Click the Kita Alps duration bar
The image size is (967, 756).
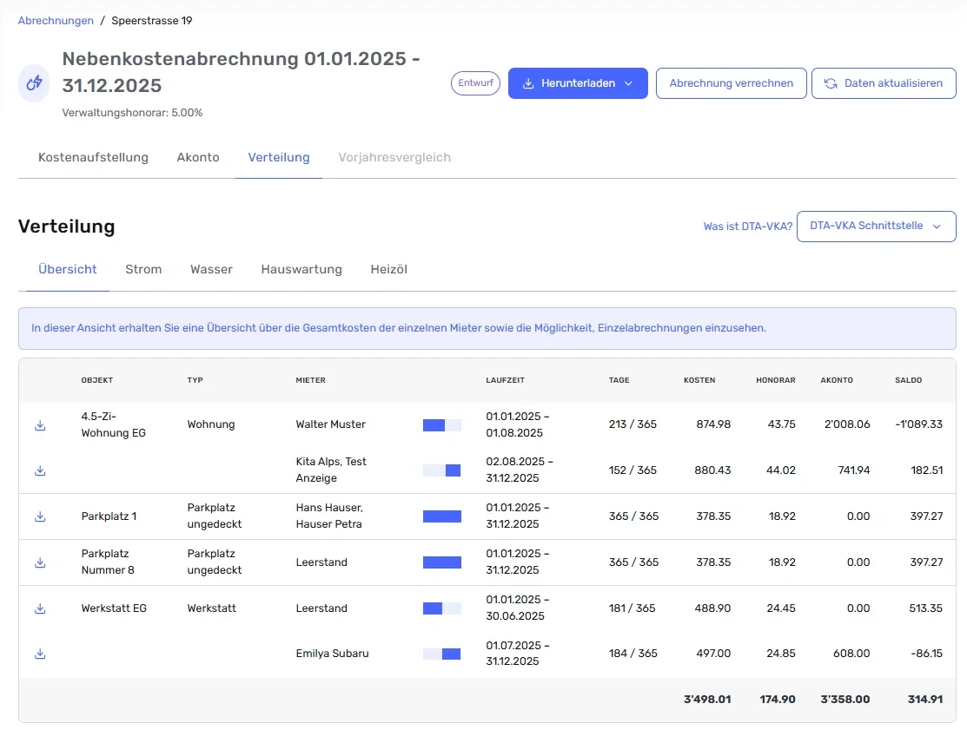pyautogui.click(x=442, y=470)
